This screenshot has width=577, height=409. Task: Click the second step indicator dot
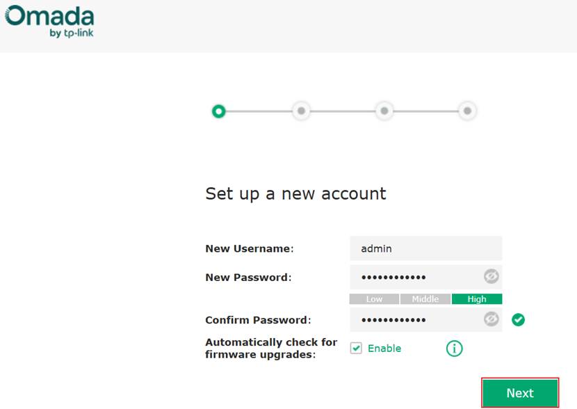(x=301, y=111)
